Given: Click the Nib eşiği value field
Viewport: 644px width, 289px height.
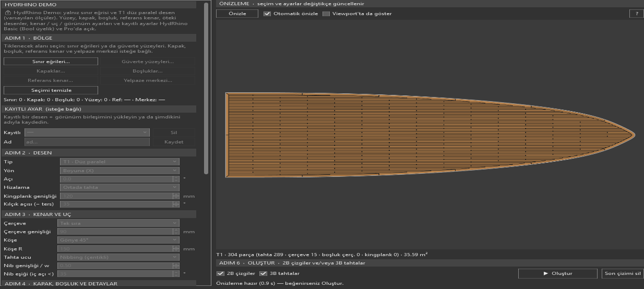Looking at the screenshot, I should [x=116, y=274].
